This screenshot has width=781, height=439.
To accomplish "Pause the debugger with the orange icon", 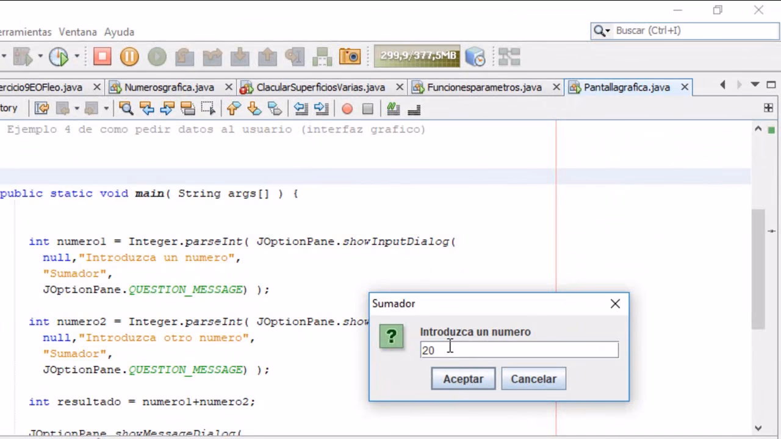I will 129,57.
